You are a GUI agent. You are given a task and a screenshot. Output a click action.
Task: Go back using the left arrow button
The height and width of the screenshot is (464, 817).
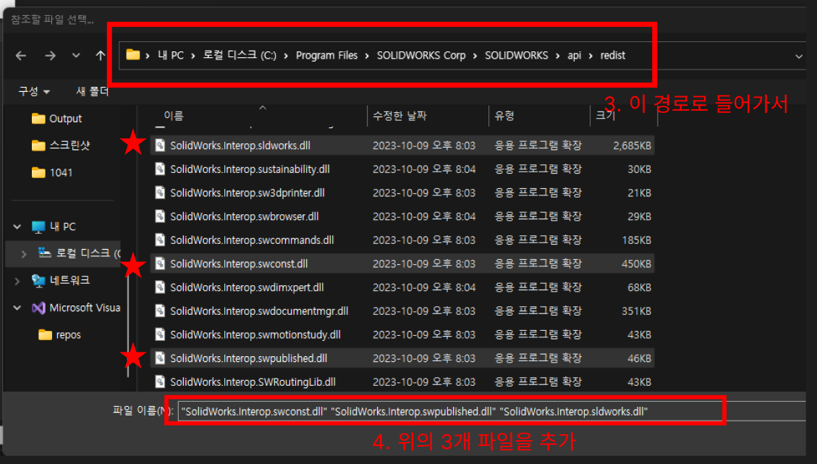pyautogui.click(x=21, y=55)
